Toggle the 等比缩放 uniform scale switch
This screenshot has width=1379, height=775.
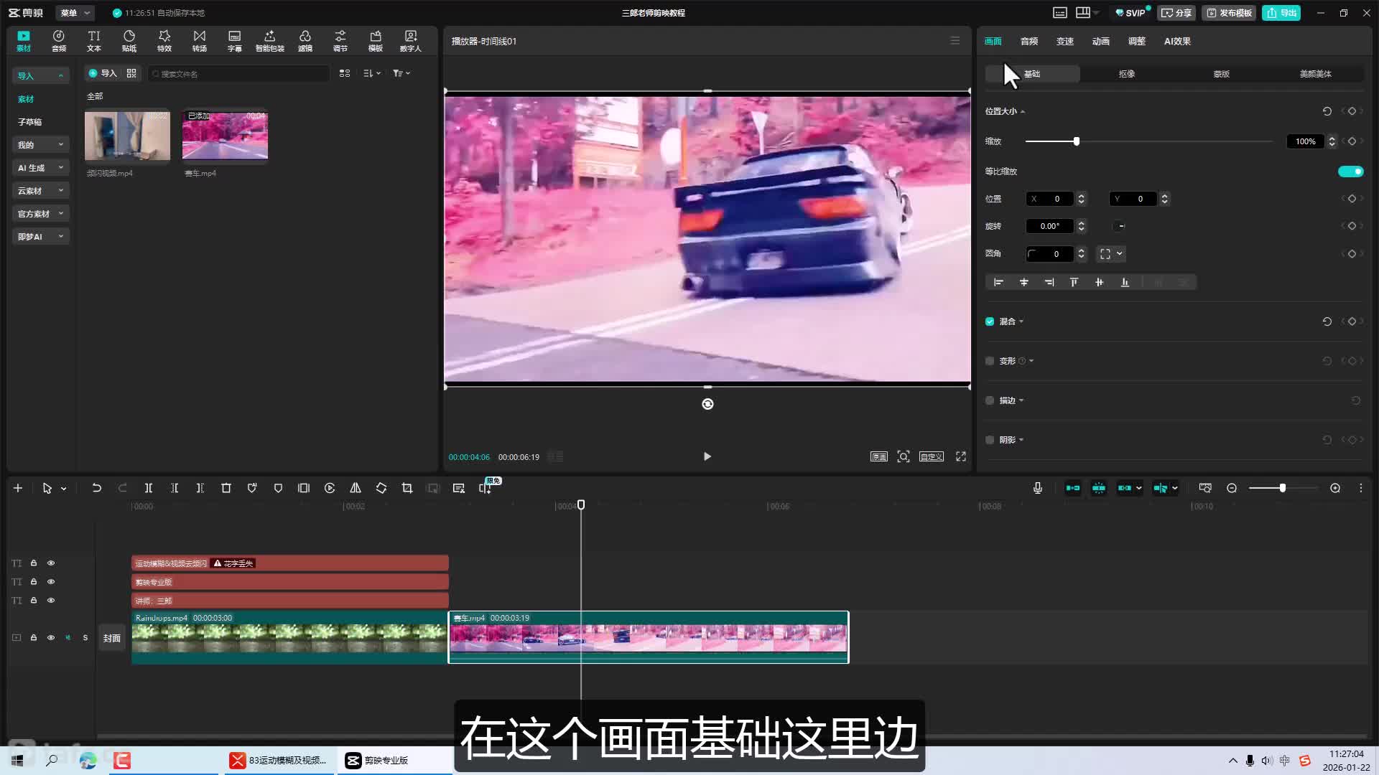click(1350, 172)
